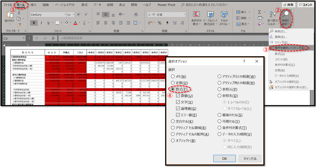The width and height of the screenshot is (316, 167).
Task: Open the 検索と選択 tool
Action: click(x=286, y=18)
